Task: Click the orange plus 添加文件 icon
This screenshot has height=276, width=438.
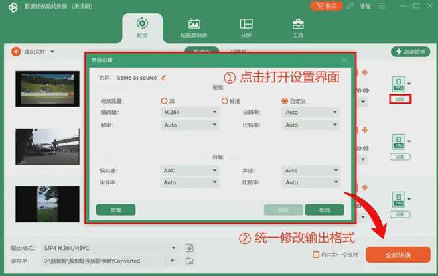Action: 16,52
